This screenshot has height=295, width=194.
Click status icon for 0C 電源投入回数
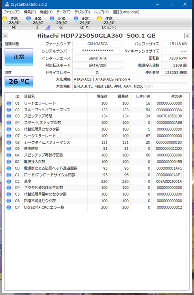pyautogui.click(x=9, y=162)
